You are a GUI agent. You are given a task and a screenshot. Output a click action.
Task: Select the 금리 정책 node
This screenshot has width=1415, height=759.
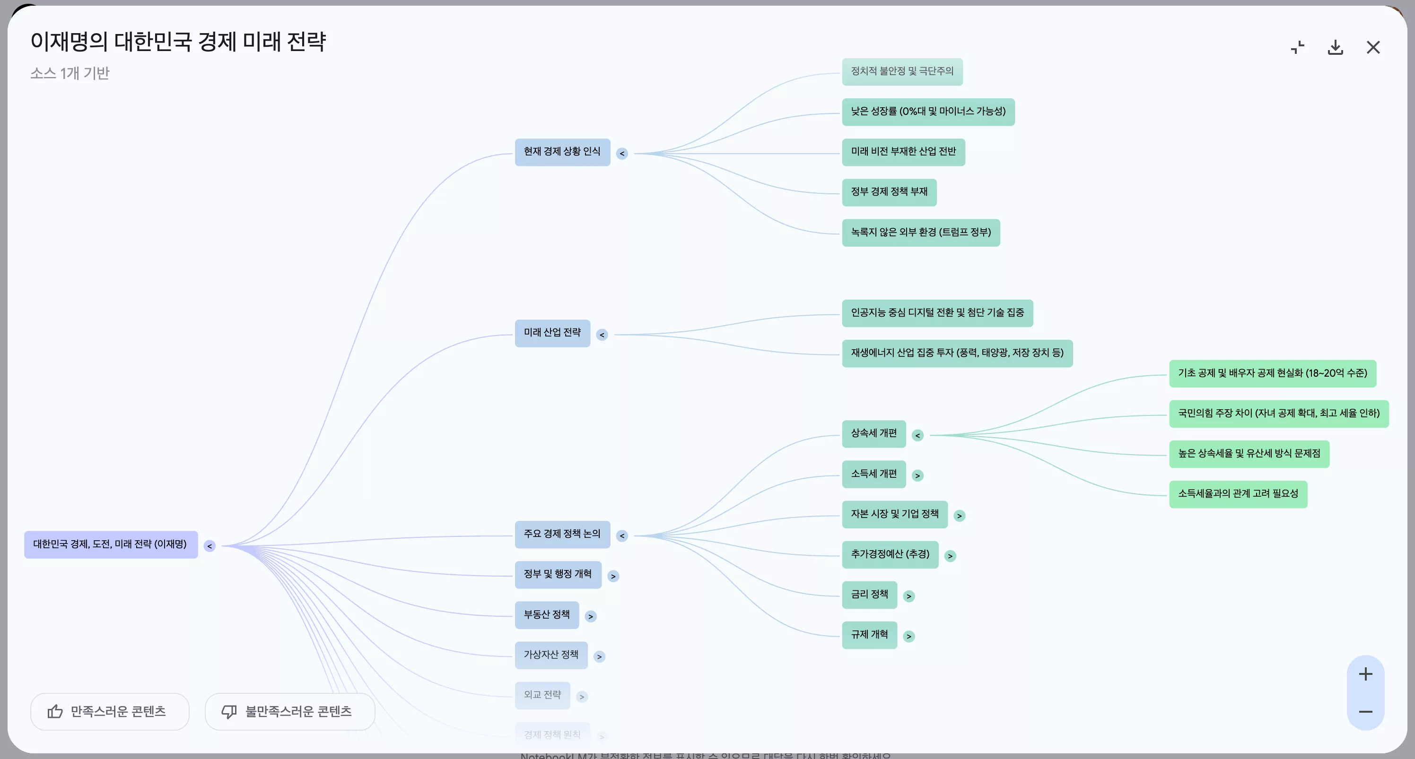(869, 595)
